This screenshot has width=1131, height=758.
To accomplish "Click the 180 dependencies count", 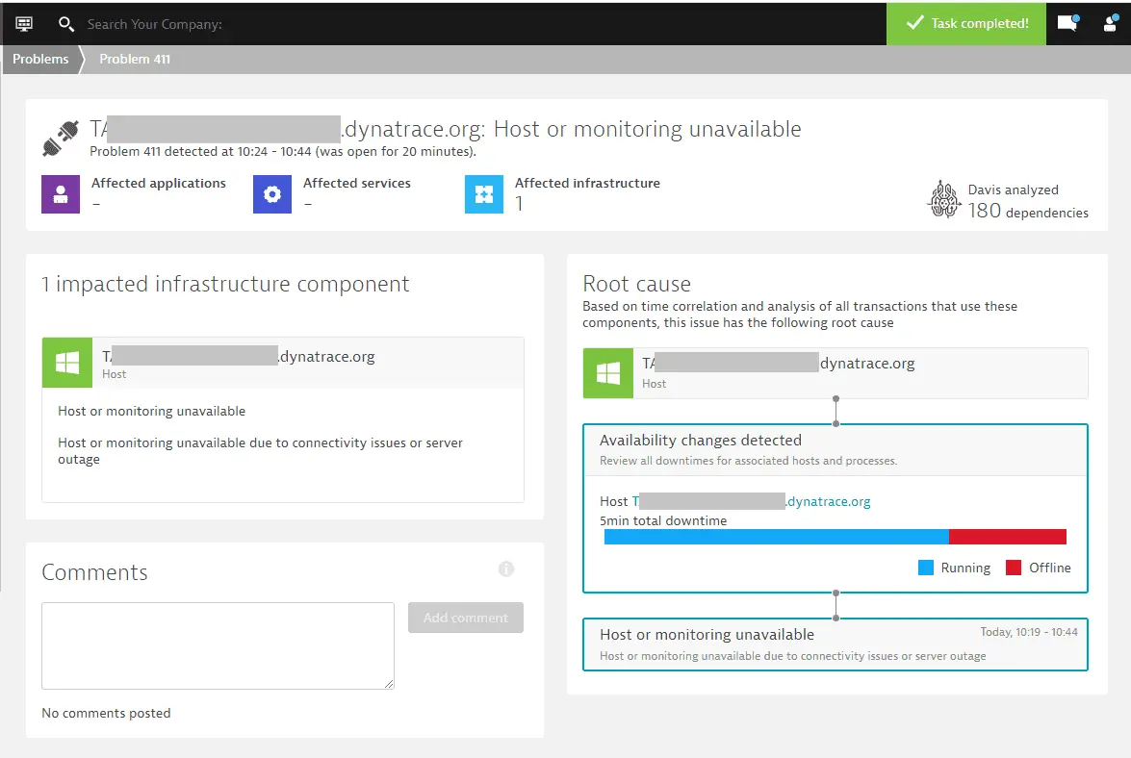I will coord(1028,211).
